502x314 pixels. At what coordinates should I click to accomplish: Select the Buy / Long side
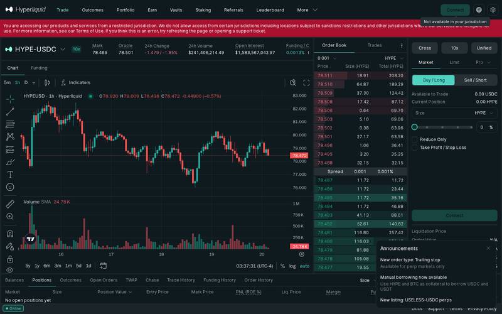coord(434,80)
